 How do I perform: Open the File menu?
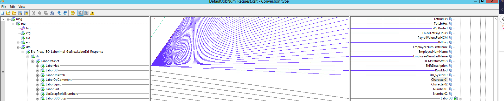click(x=4, y=7)
